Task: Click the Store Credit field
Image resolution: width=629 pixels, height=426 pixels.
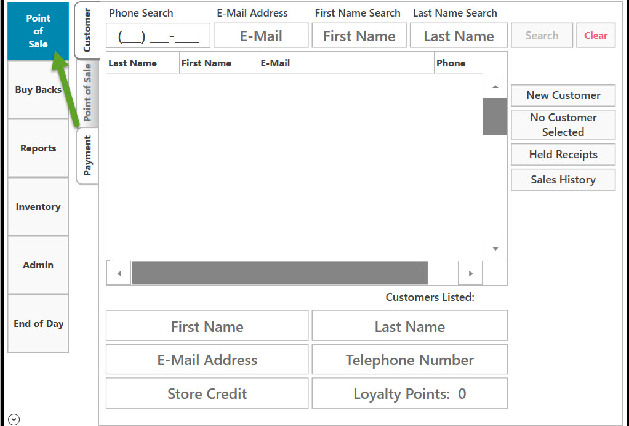Action: 207,393
